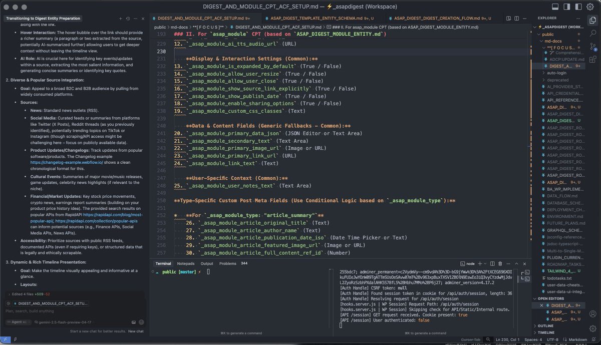Maximize the terminal panel with caret icon
601x345 pixels.
click(x=516, y=263)
